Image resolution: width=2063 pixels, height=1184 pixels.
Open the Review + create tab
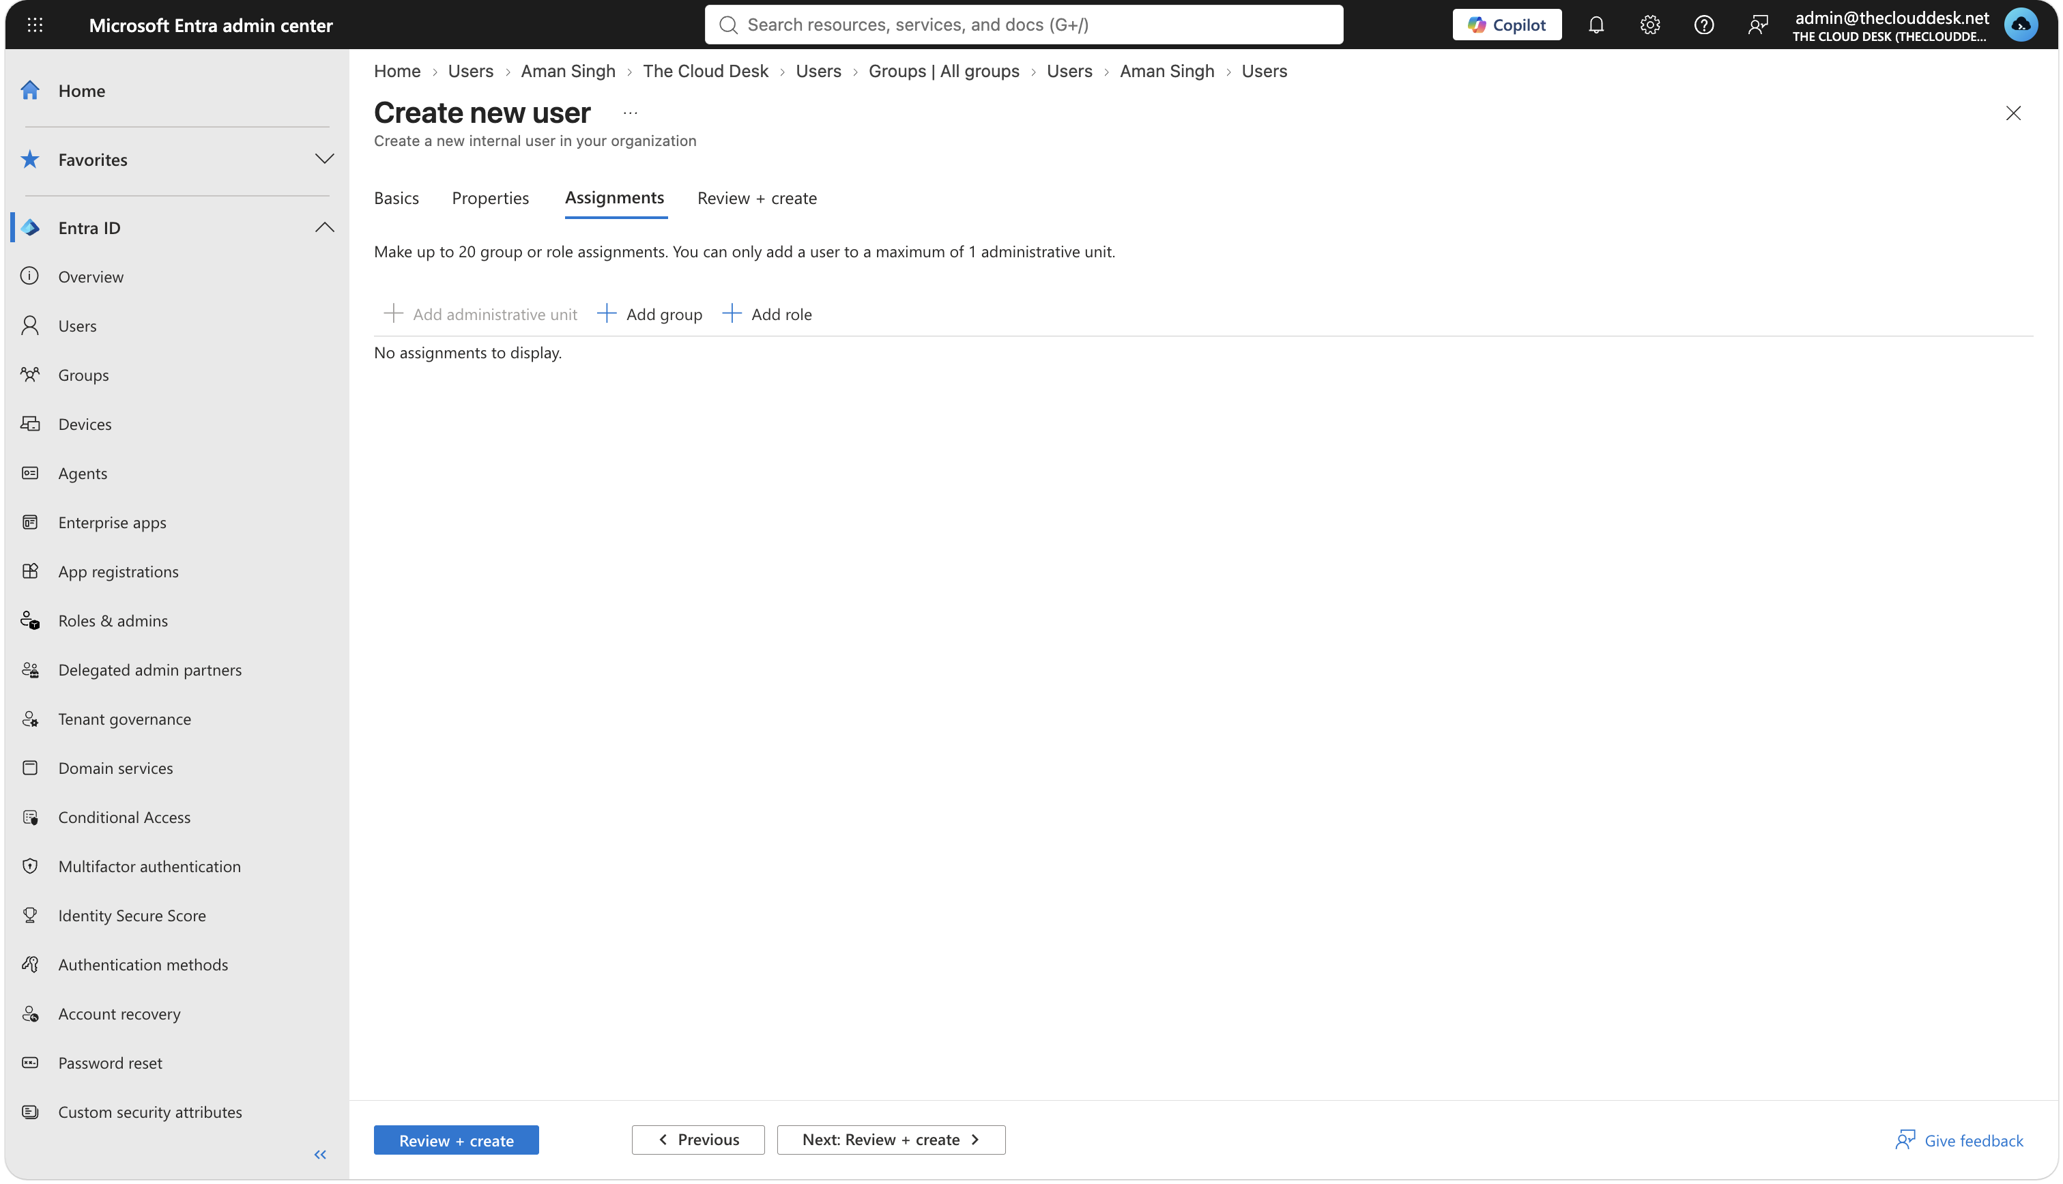757,198
